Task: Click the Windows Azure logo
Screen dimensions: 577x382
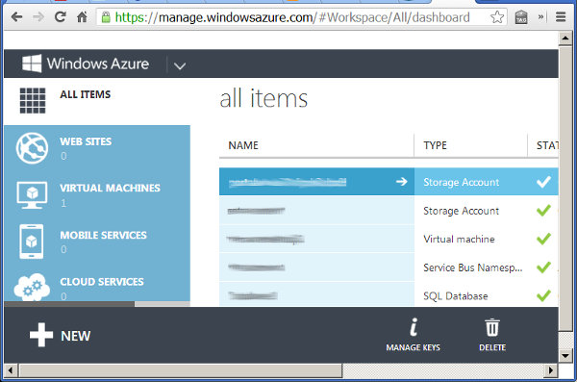Action: click(x=86, y=64)
